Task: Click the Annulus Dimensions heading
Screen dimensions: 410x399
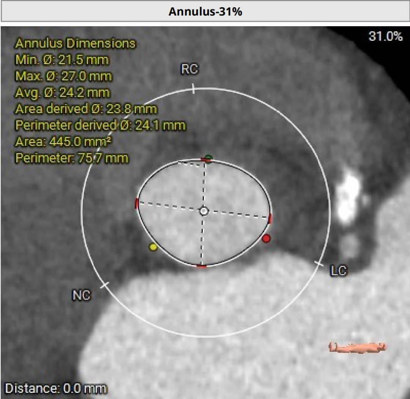Action: (75, 43)
